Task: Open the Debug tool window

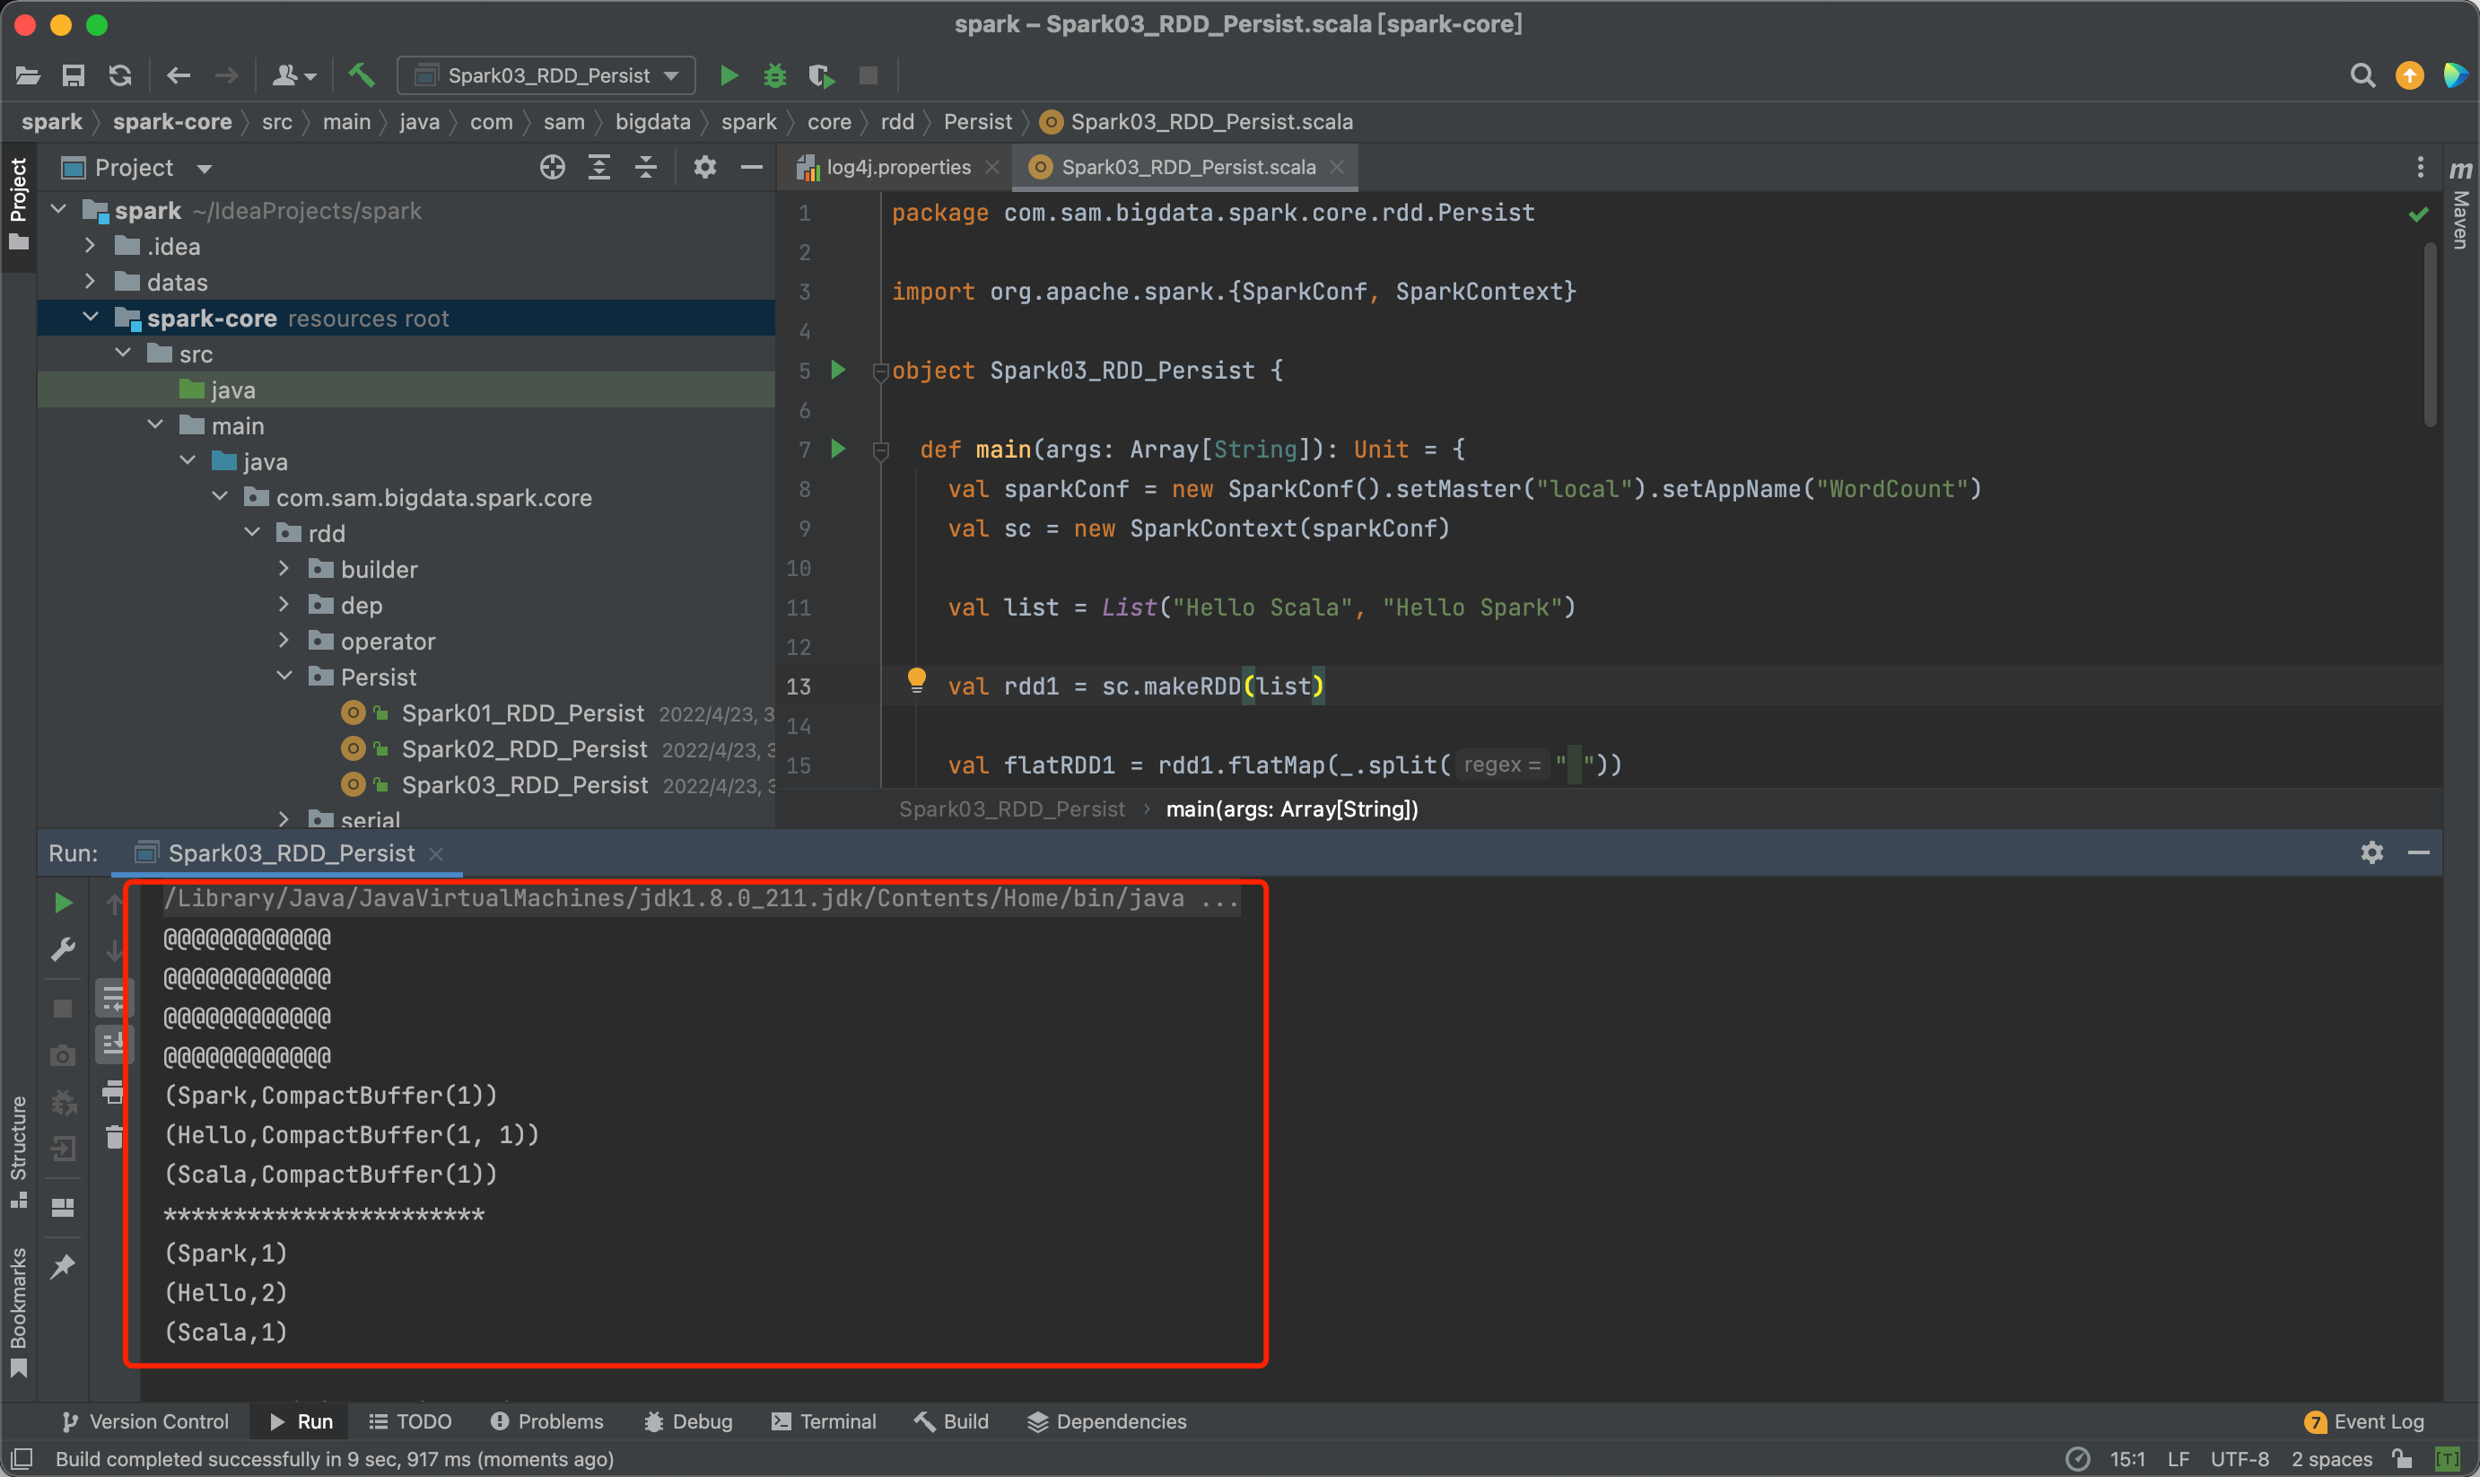Action: click(687, 1421)
